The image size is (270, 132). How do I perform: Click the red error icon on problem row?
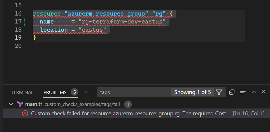25,113
